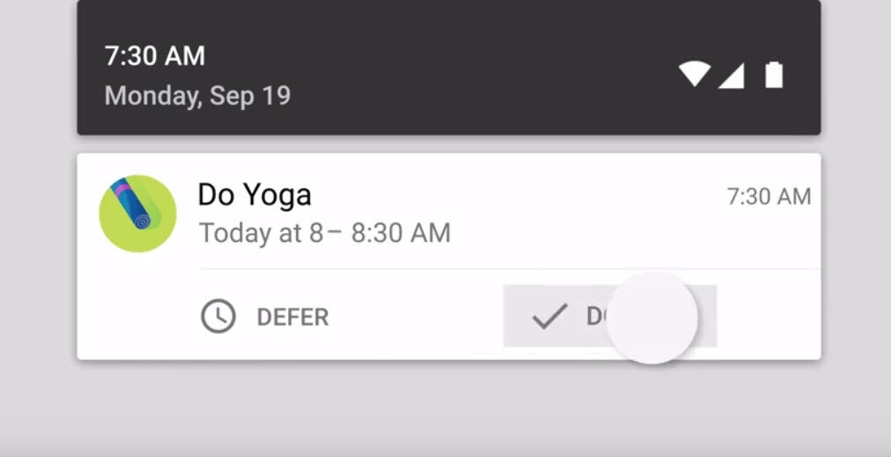
Task: Tap the grey background below the notification
Action: tap(446, 409)
